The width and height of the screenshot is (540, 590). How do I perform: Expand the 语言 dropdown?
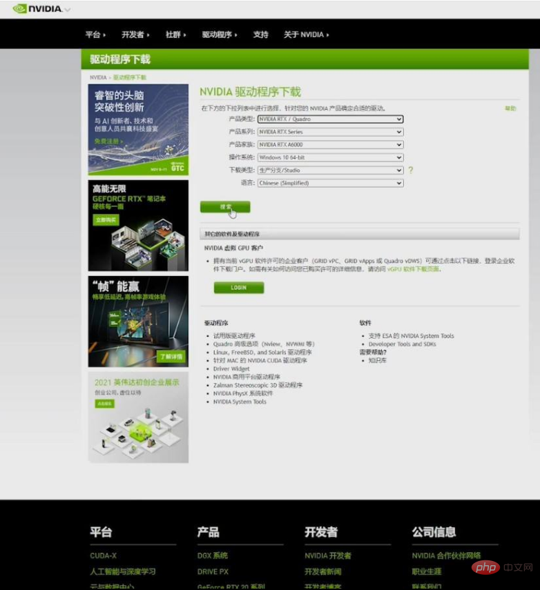pos(330,183)
